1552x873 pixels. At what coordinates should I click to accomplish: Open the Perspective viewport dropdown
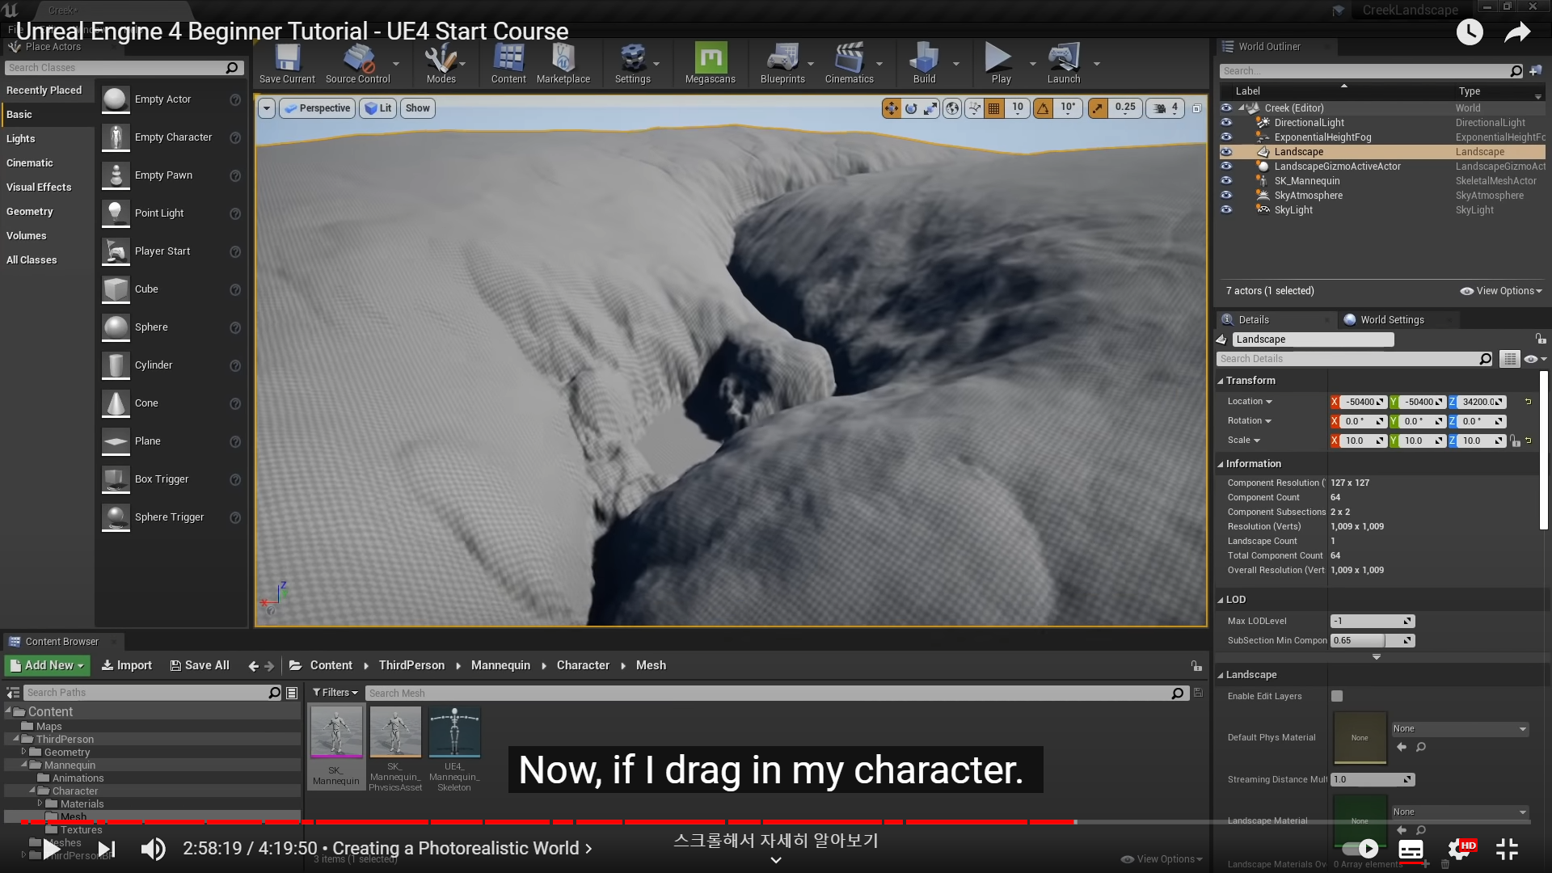tap(317, 108)
